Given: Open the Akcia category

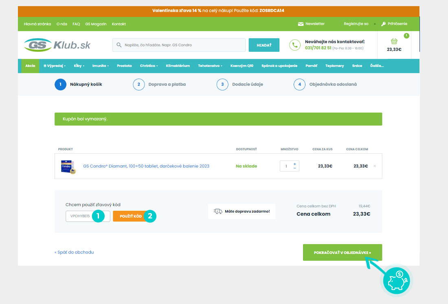Looking at the screenshot, I should click(30, 66).
